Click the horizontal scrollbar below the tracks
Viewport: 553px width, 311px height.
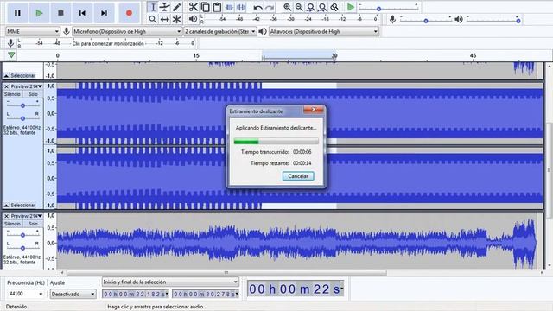[226, 273]
